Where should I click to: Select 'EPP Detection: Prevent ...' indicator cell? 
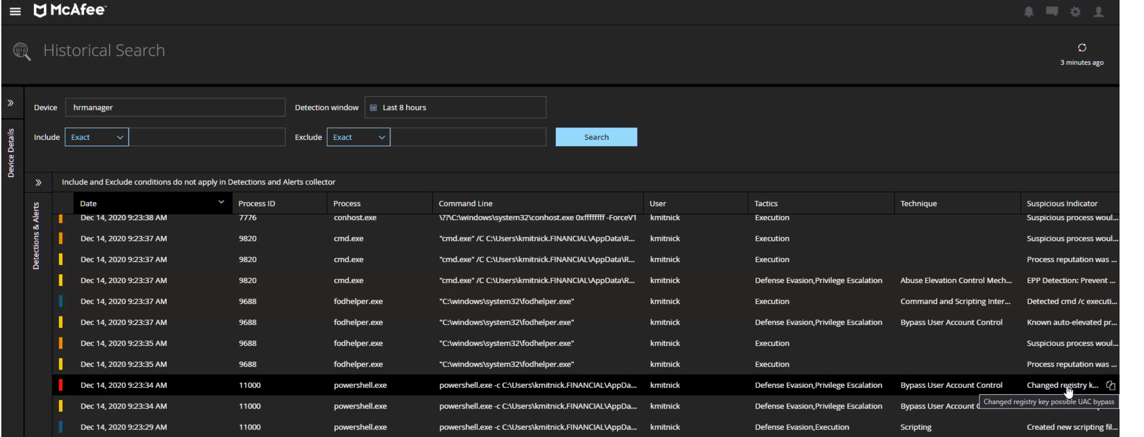click(x=1071, y=280)
